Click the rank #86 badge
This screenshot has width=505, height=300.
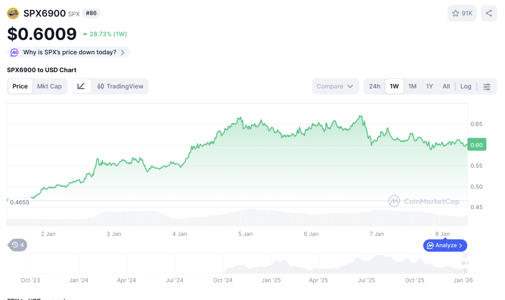pos(91,13)
